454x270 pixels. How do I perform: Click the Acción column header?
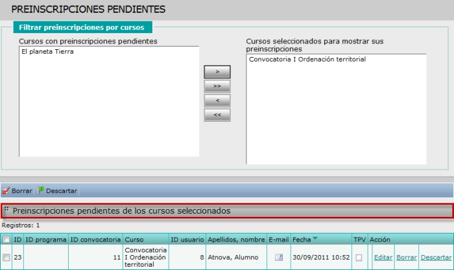(x=380, y=240)
